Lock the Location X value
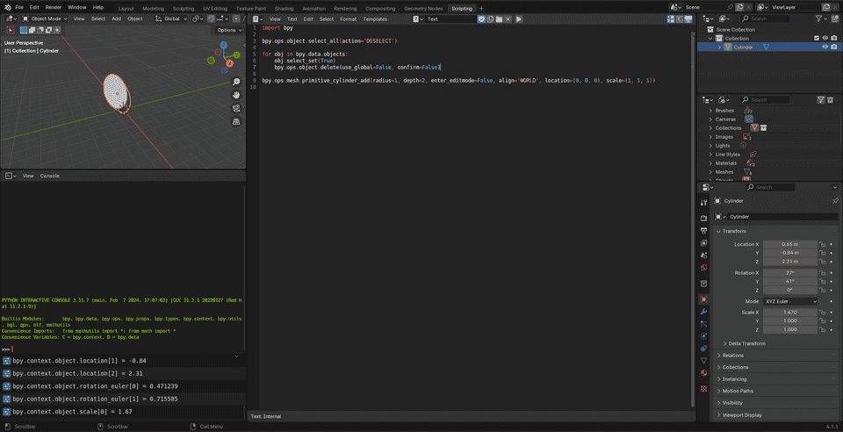Screen dimensions: 843x432 pyautogui.click(x=823, y=243)
